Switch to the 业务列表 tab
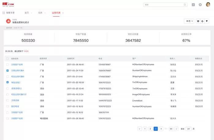Image resolution: width=214 pixels, height=140 pixels. click(x=56, y=13)
